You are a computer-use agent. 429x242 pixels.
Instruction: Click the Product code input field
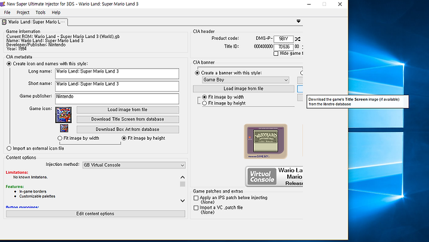coord(284,39)
